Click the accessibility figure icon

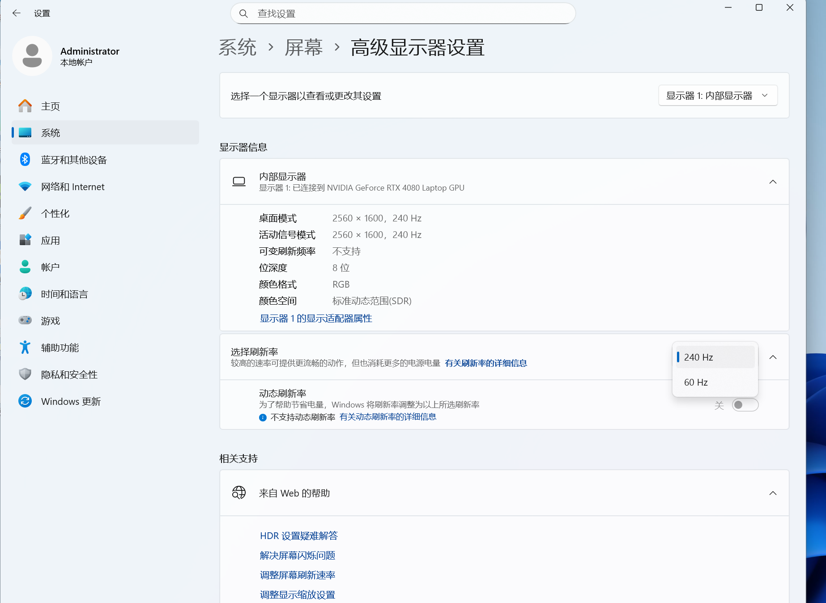click(x=25, y=348)
